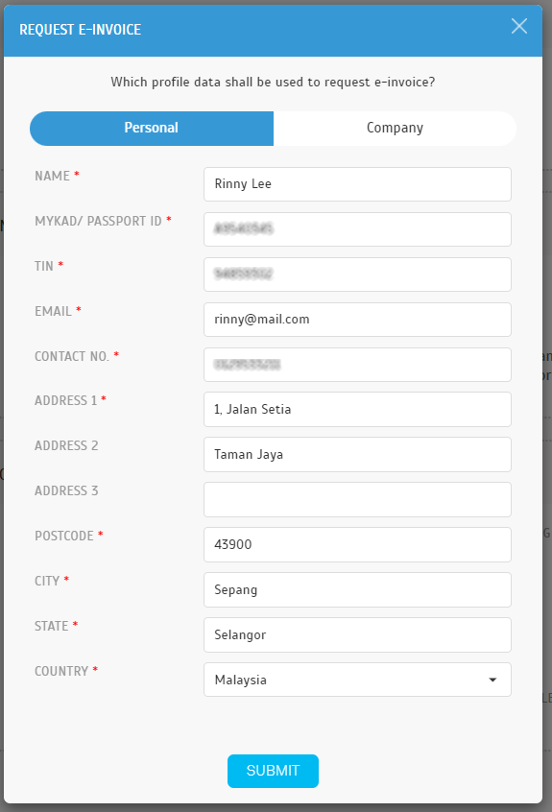Switch to the Company profile tab
This screenshot has height=812, width=552.
tap(395, 128)
